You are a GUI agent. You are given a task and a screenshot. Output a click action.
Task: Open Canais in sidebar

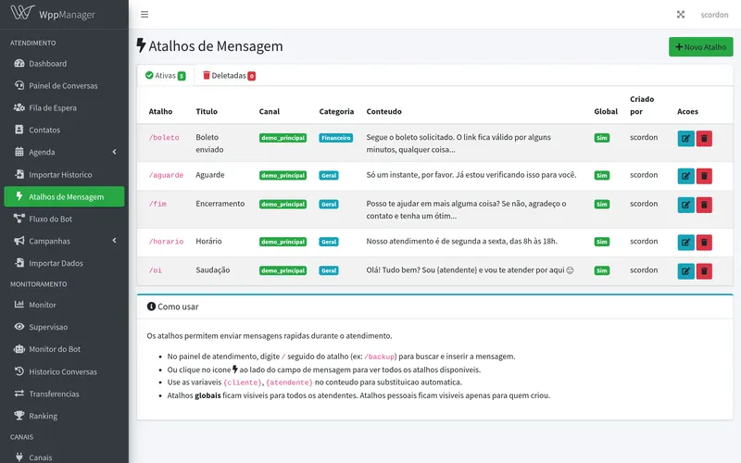(x=64, y=457)
